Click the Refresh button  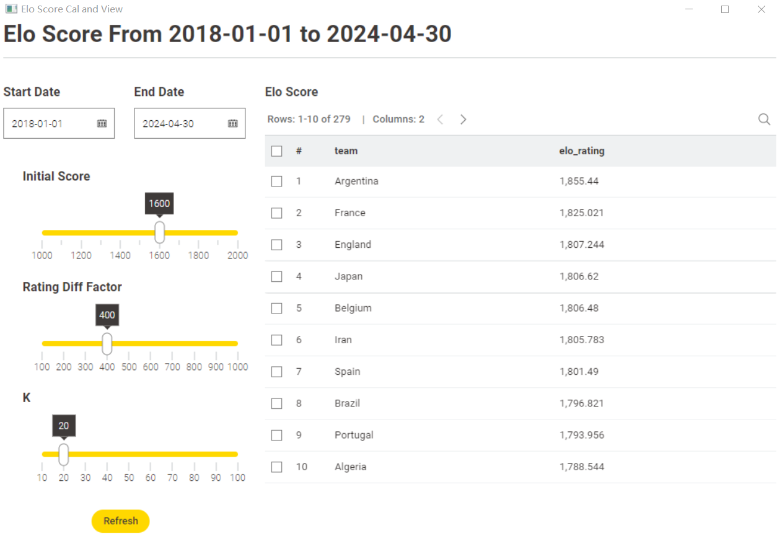coord(121,521)
